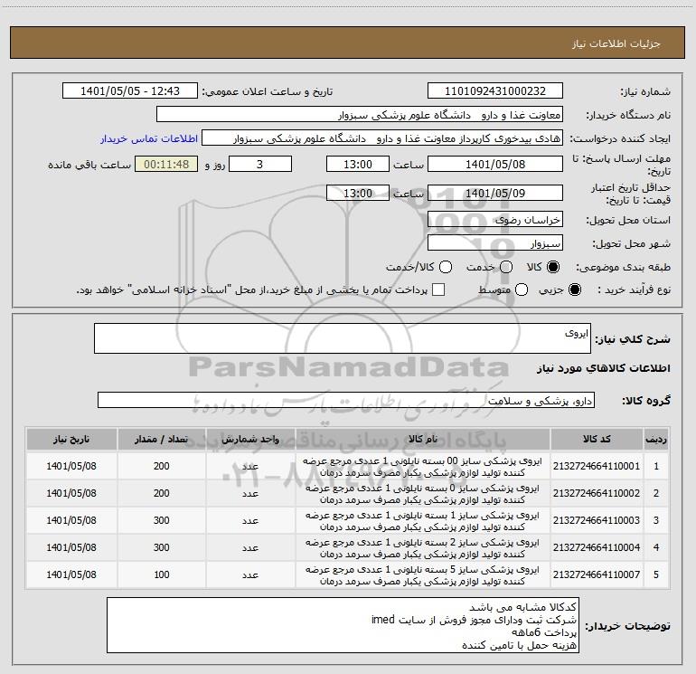Select product code 213272464110001
This screenshot has height=674, width=696.
click(597, 466)
